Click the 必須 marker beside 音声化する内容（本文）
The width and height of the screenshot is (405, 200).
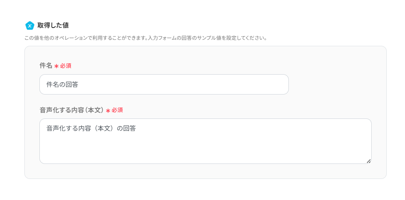pyautogui.click(x=117, y=110)
